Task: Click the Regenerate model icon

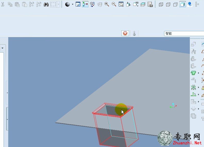Action: tap(31, 4)
